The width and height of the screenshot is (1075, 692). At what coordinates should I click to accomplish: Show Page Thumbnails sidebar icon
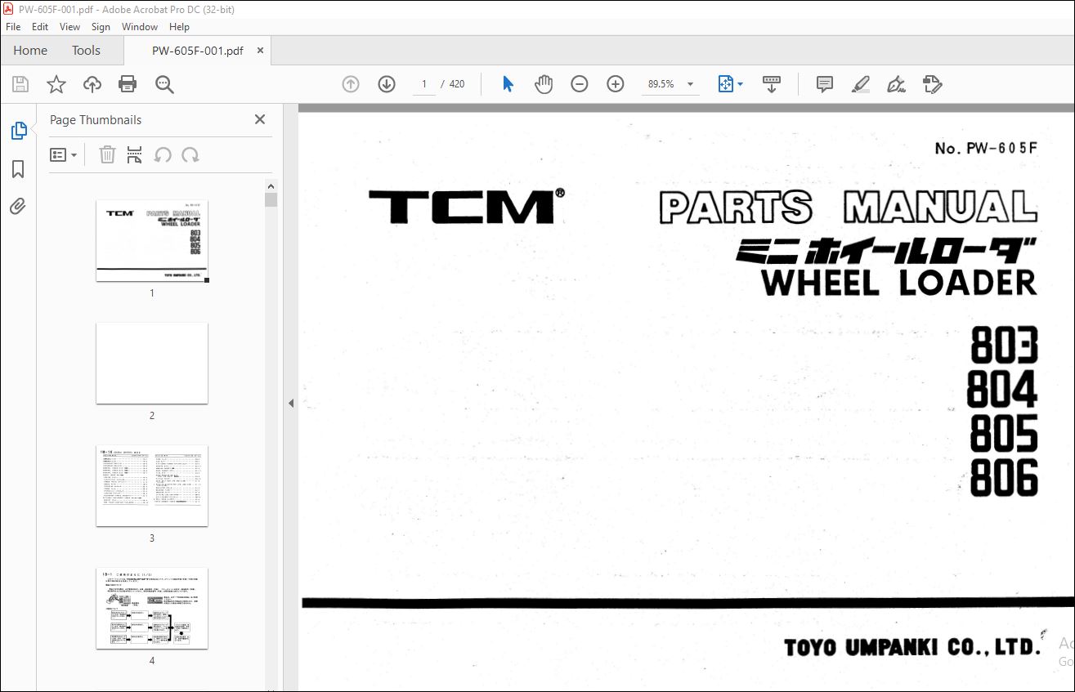[18, 130]
